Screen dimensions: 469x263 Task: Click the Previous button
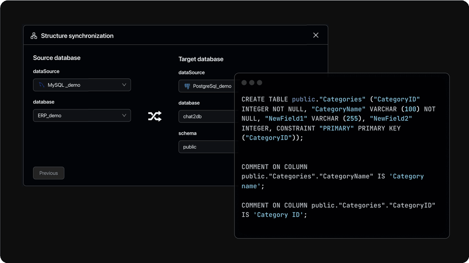click(x=48, y=173)
